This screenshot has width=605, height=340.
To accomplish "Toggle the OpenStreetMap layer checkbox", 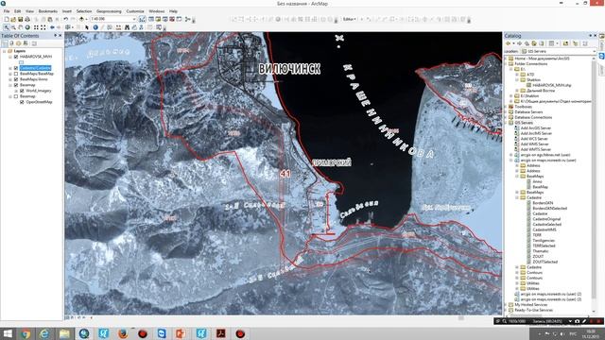I will click(22, 102).
